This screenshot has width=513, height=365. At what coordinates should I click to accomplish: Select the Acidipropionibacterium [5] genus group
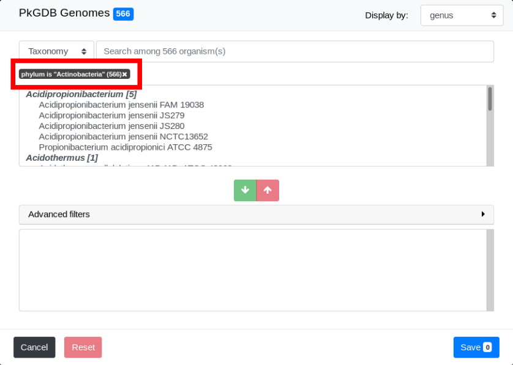coord(81,94)
